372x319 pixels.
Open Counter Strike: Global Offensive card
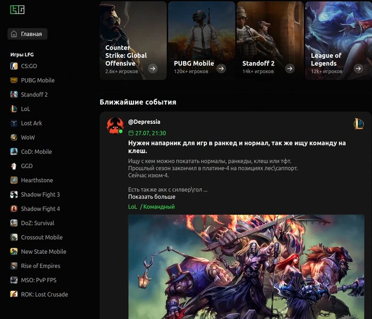[133, 40]
